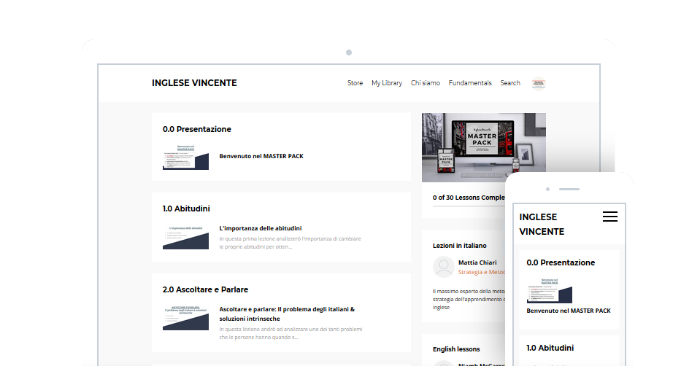Open Fundamentals from the top navigation
The width and height of the screenshot is (700, 366).
[x=469, y=83]
